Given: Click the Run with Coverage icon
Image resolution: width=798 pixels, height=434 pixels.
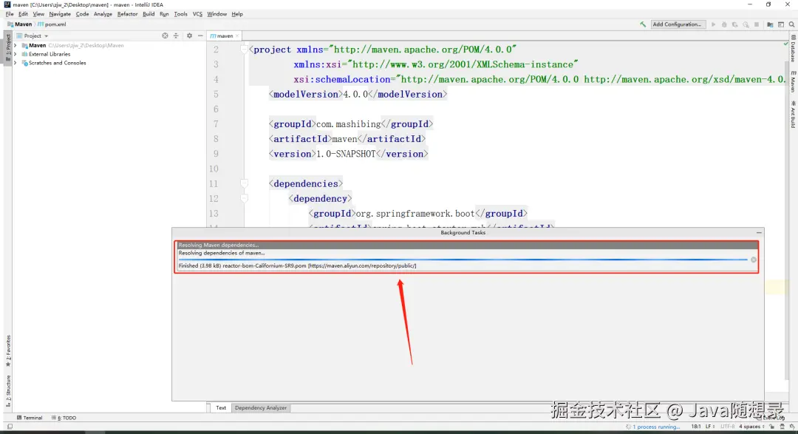Looking at the screenshot, I should [735, 24].
